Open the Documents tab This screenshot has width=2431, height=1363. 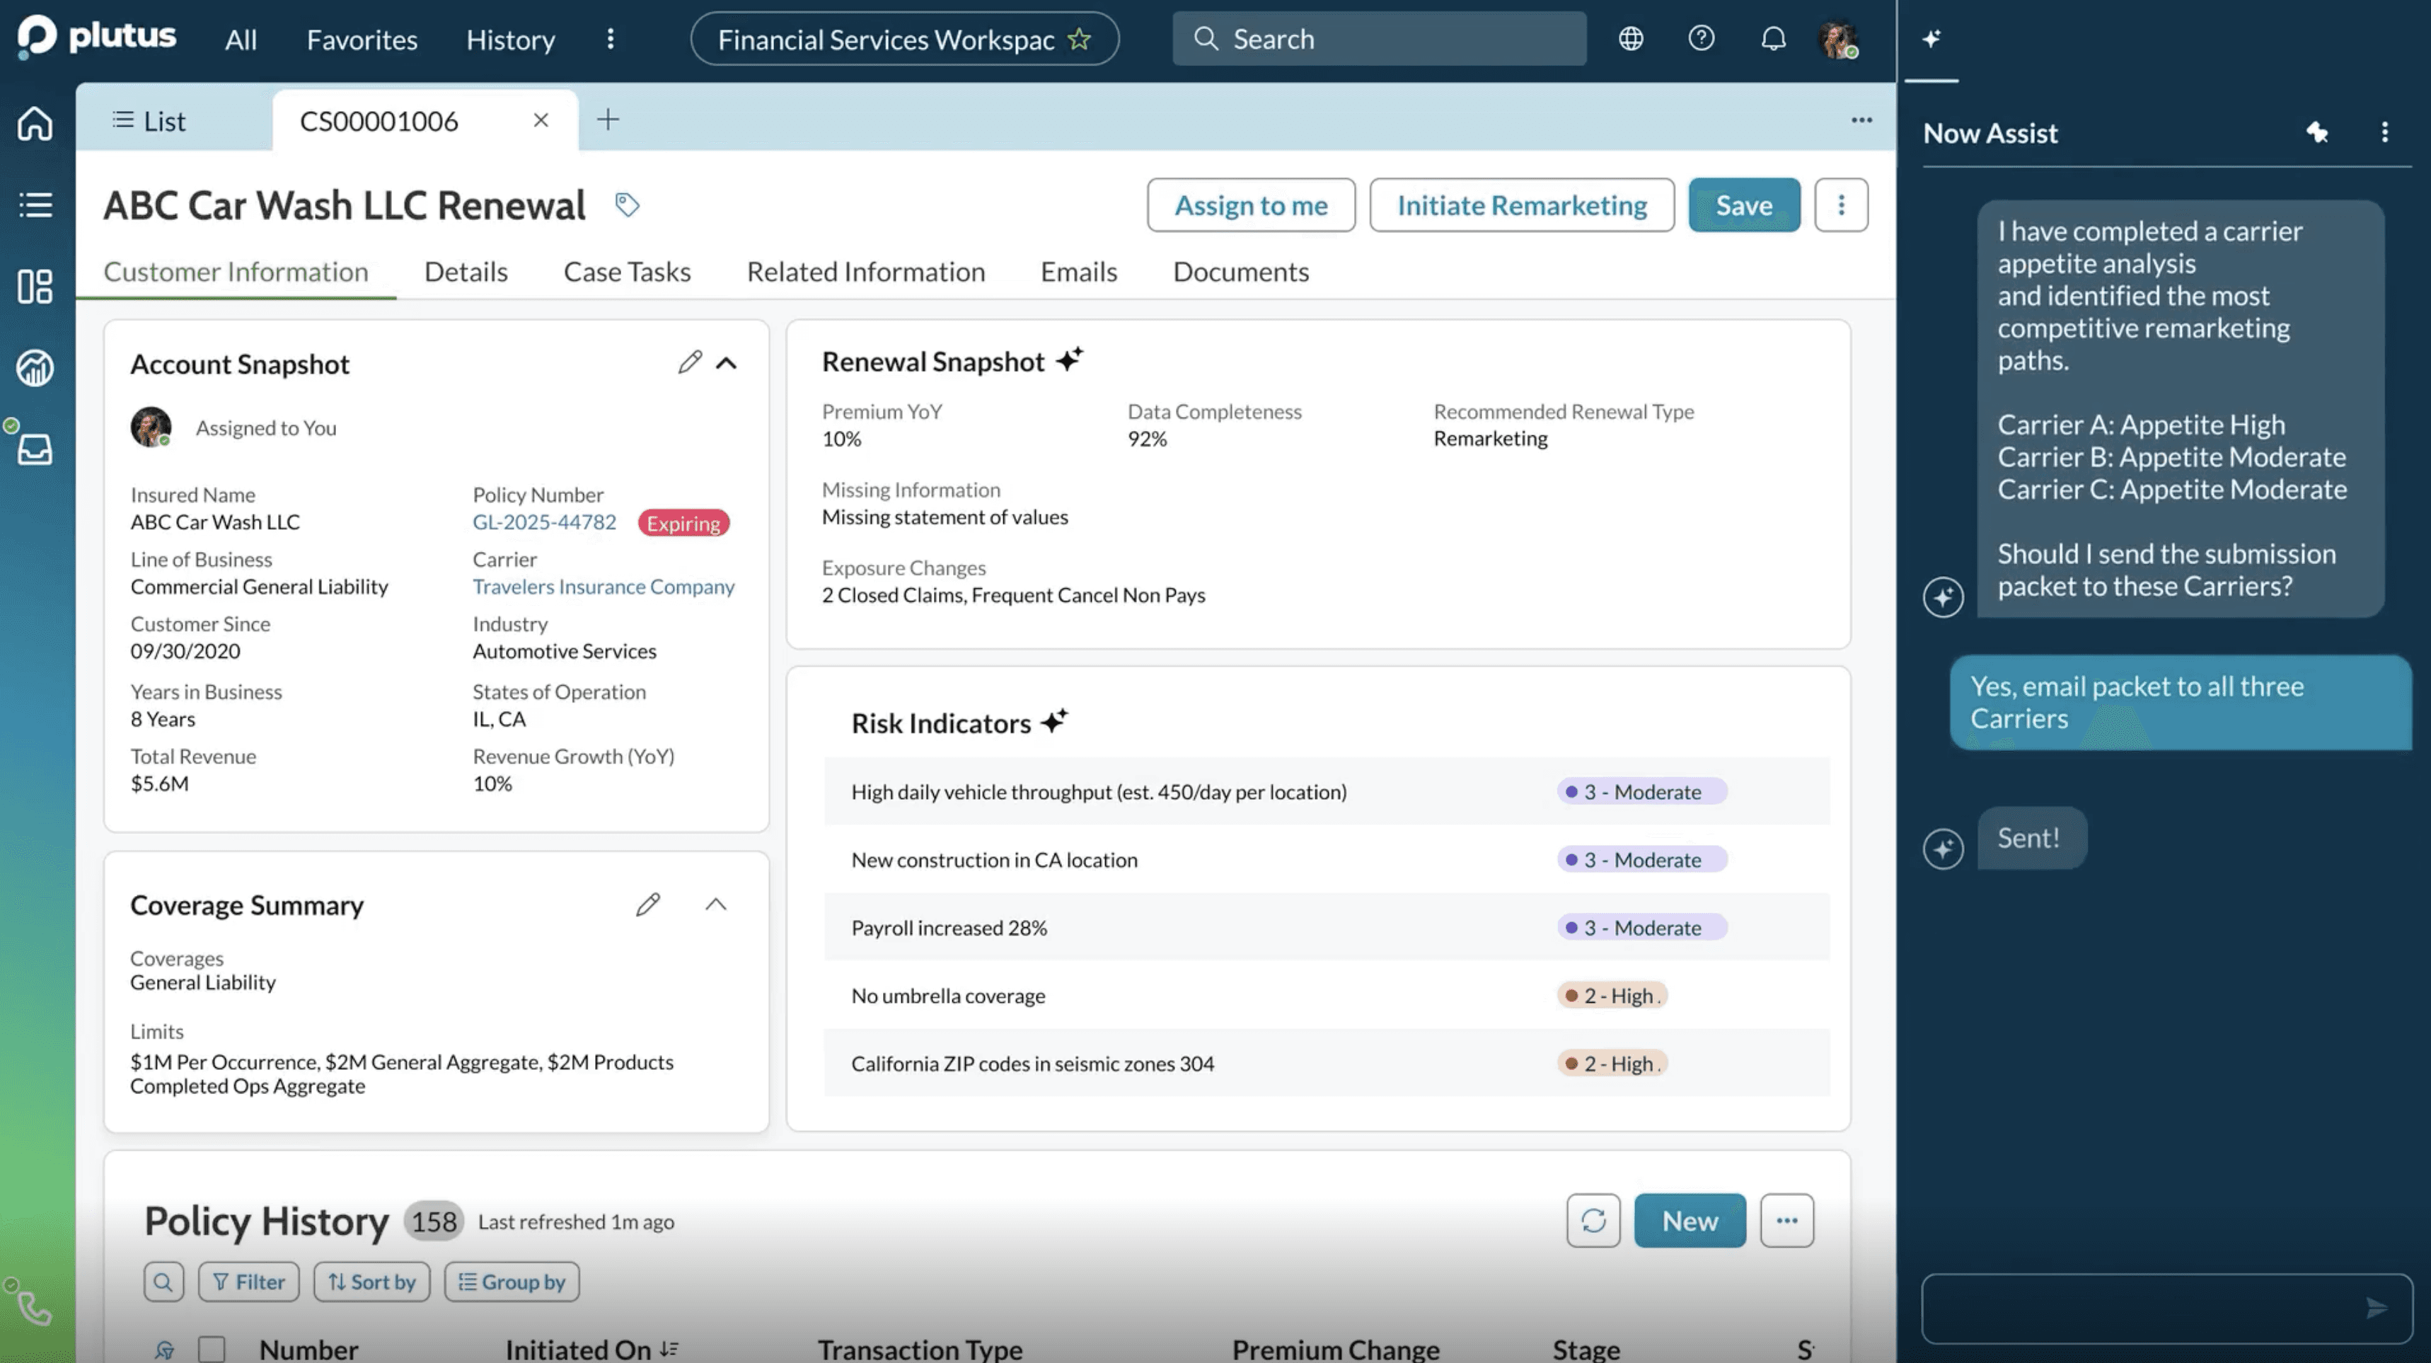click(x=1240, y=272)
